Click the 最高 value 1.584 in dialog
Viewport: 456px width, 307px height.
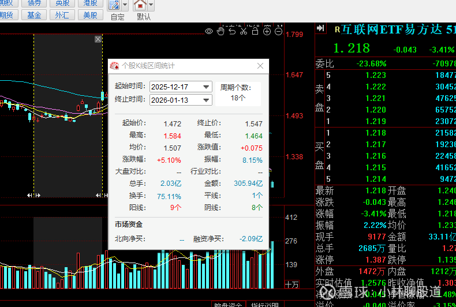pos(172,136)
